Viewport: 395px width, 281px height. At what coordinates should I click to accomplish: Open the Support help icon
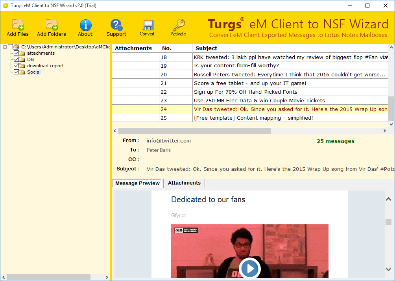point(116,25)
